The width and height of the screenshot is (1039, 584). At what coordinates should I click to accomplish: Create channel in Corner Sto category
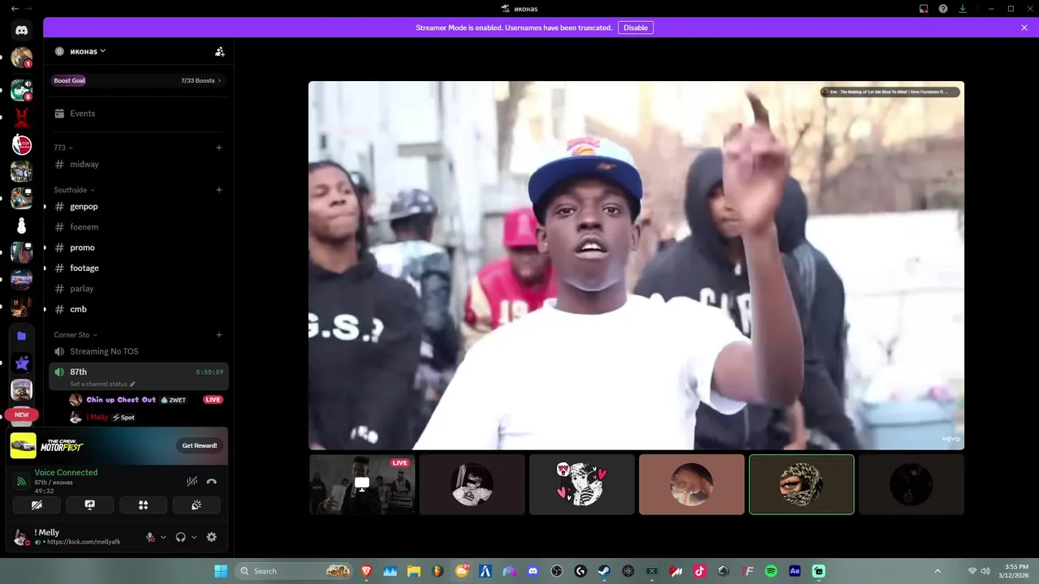point(219,335)
